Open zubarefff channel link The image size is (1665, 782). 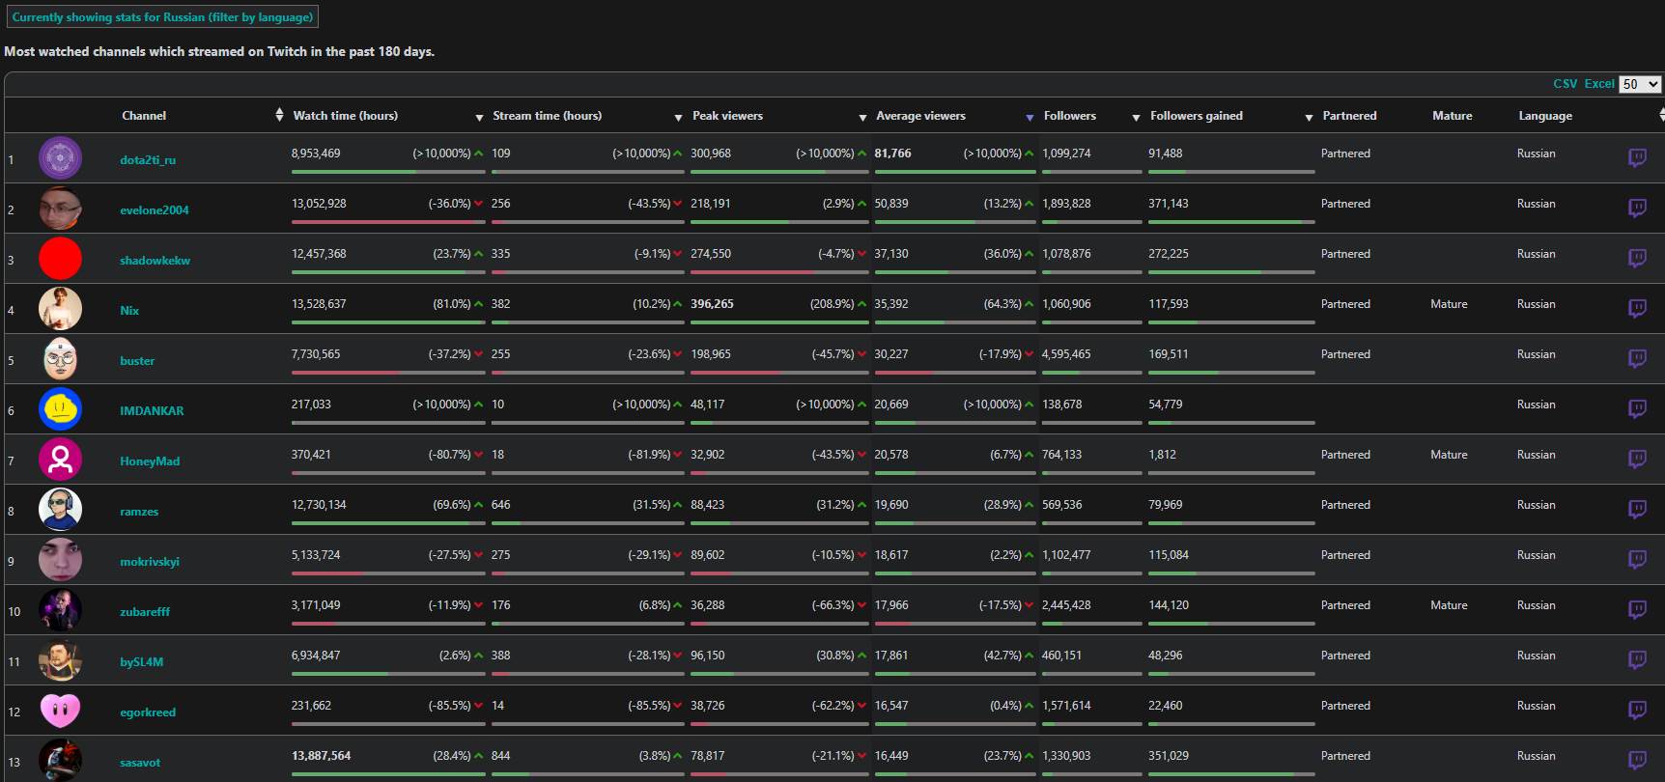tap(145, 612)
